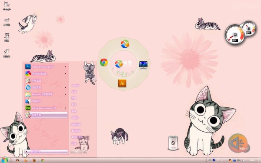Open Control Panel (控制面板) in Start menu
The height and width of the screenshot is (163, 261).
(76, 124)
